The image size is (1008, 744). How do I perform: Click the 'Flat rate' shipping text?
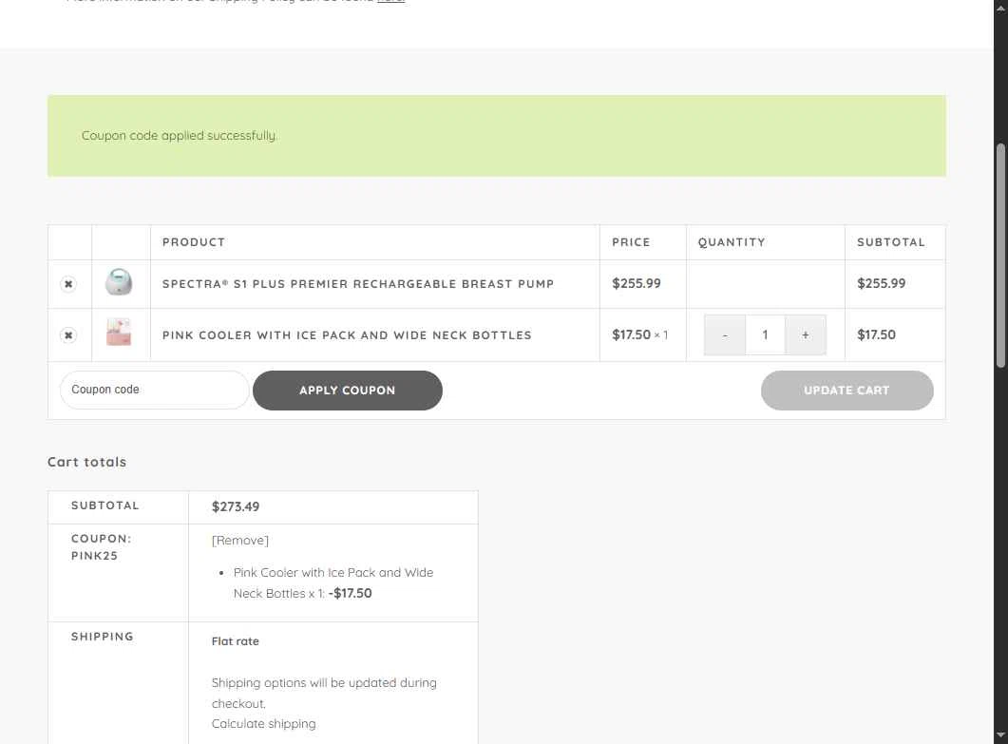coord(236,641)
